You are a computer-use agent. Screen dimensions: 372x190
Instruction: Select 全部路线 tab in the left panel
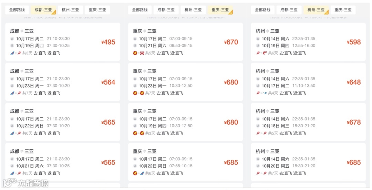[17, 10]
